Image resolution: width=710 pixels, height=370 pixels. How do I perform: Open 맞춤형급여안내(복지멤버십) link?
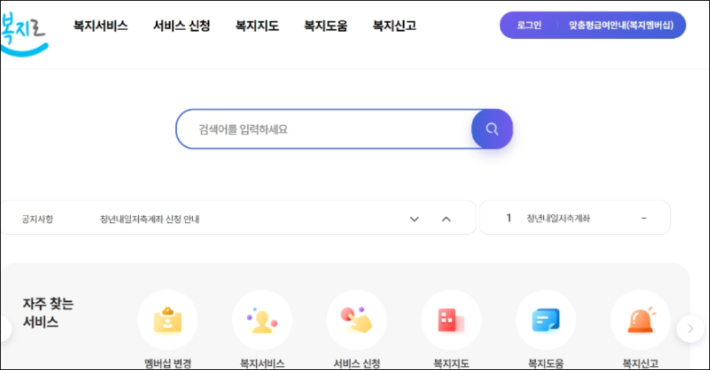click(621, 25)
